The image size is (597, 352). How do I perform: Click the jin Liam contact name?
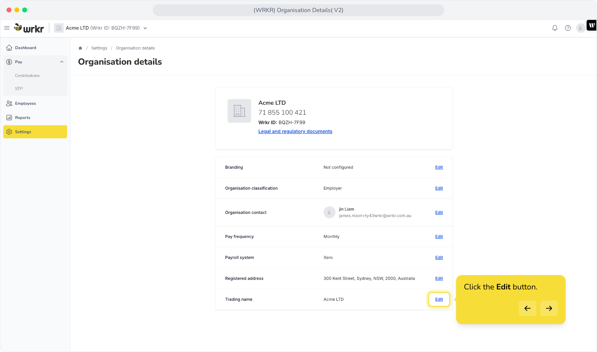click(346, 209)
